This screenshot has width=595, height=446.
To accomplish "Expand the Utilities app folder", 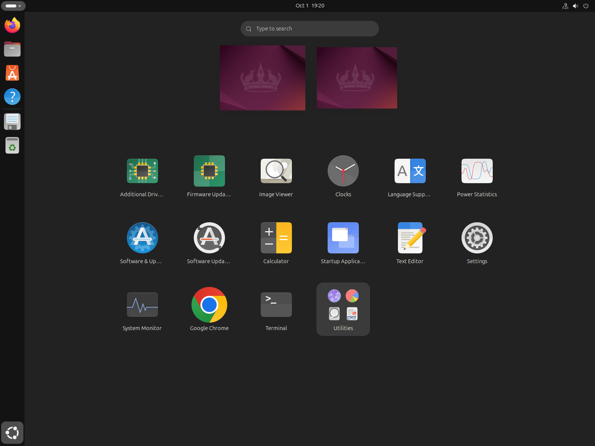I will pos(343,309).
